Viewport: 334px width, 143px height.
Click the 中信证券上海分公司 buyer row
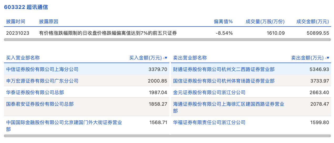(x=42, y=69)
